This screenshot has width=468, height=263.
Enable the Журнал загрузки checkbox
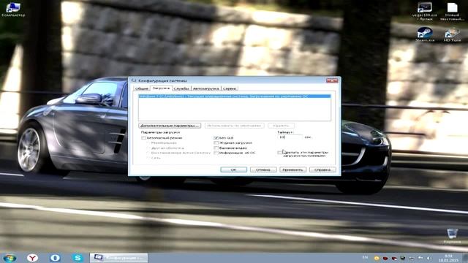click(216, 143)
